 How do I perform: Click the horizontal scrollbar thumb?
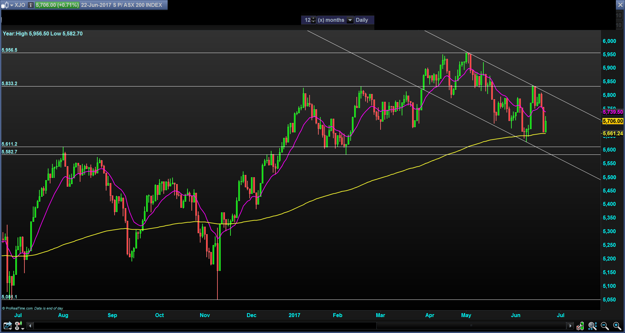coord(471,326)
